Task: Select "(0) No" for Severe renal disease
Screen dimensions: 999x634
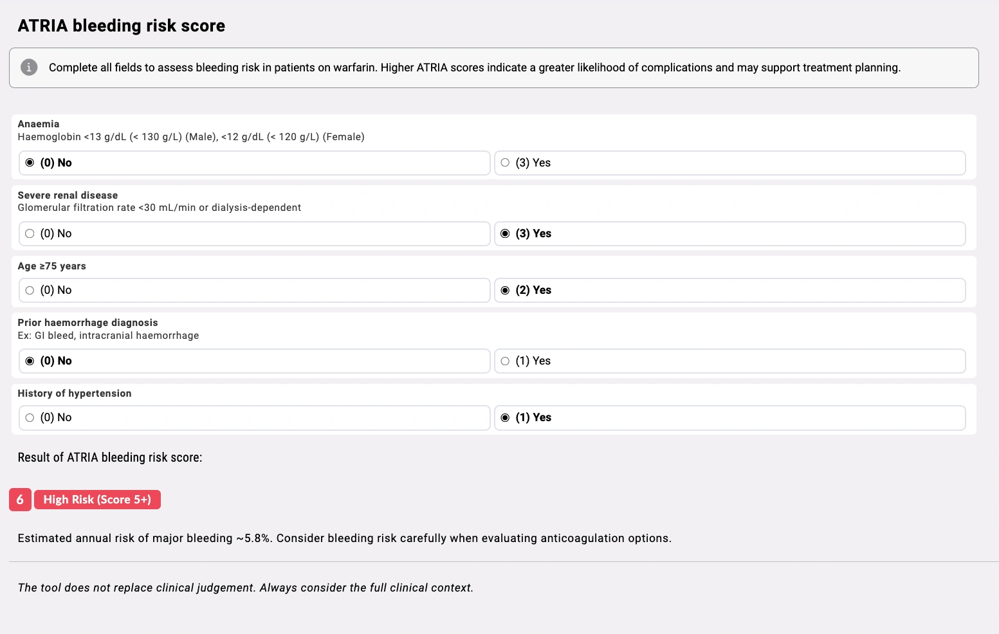Action: click(x=253, y=233)
